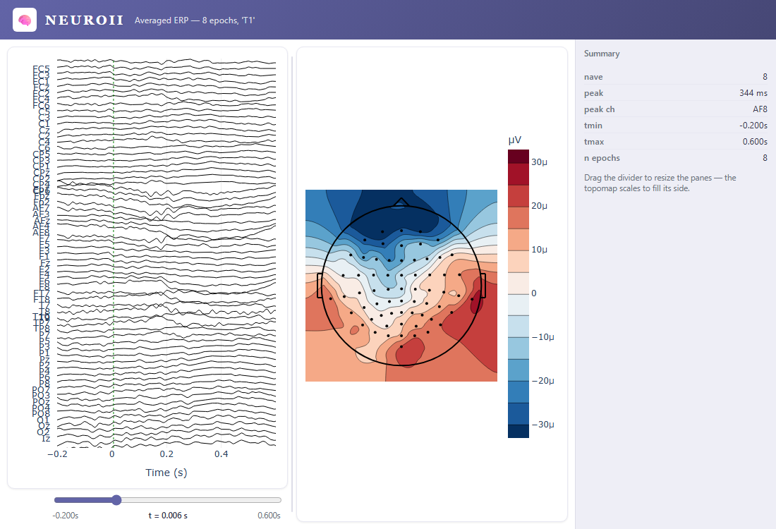This screenshot has height=529, width=776.
Task: Click the vertical pane divider
Action: tap(292, 284)
